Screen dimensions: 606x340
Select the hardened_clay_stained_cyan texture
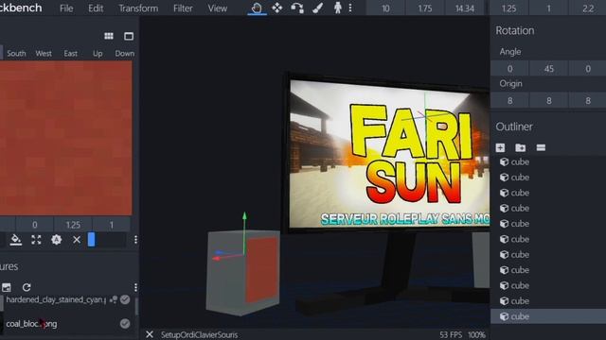tap(56, 299)
